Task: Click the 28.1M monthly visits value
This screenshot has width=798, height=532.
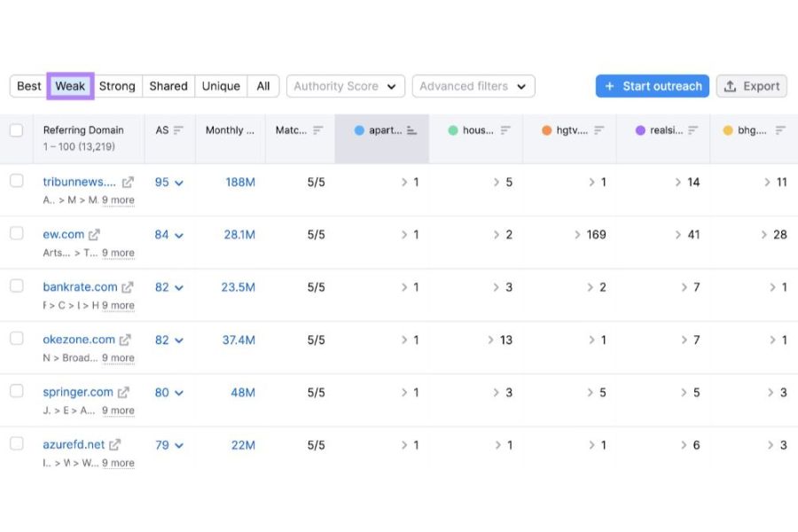Action: click(x=239, y=235)
